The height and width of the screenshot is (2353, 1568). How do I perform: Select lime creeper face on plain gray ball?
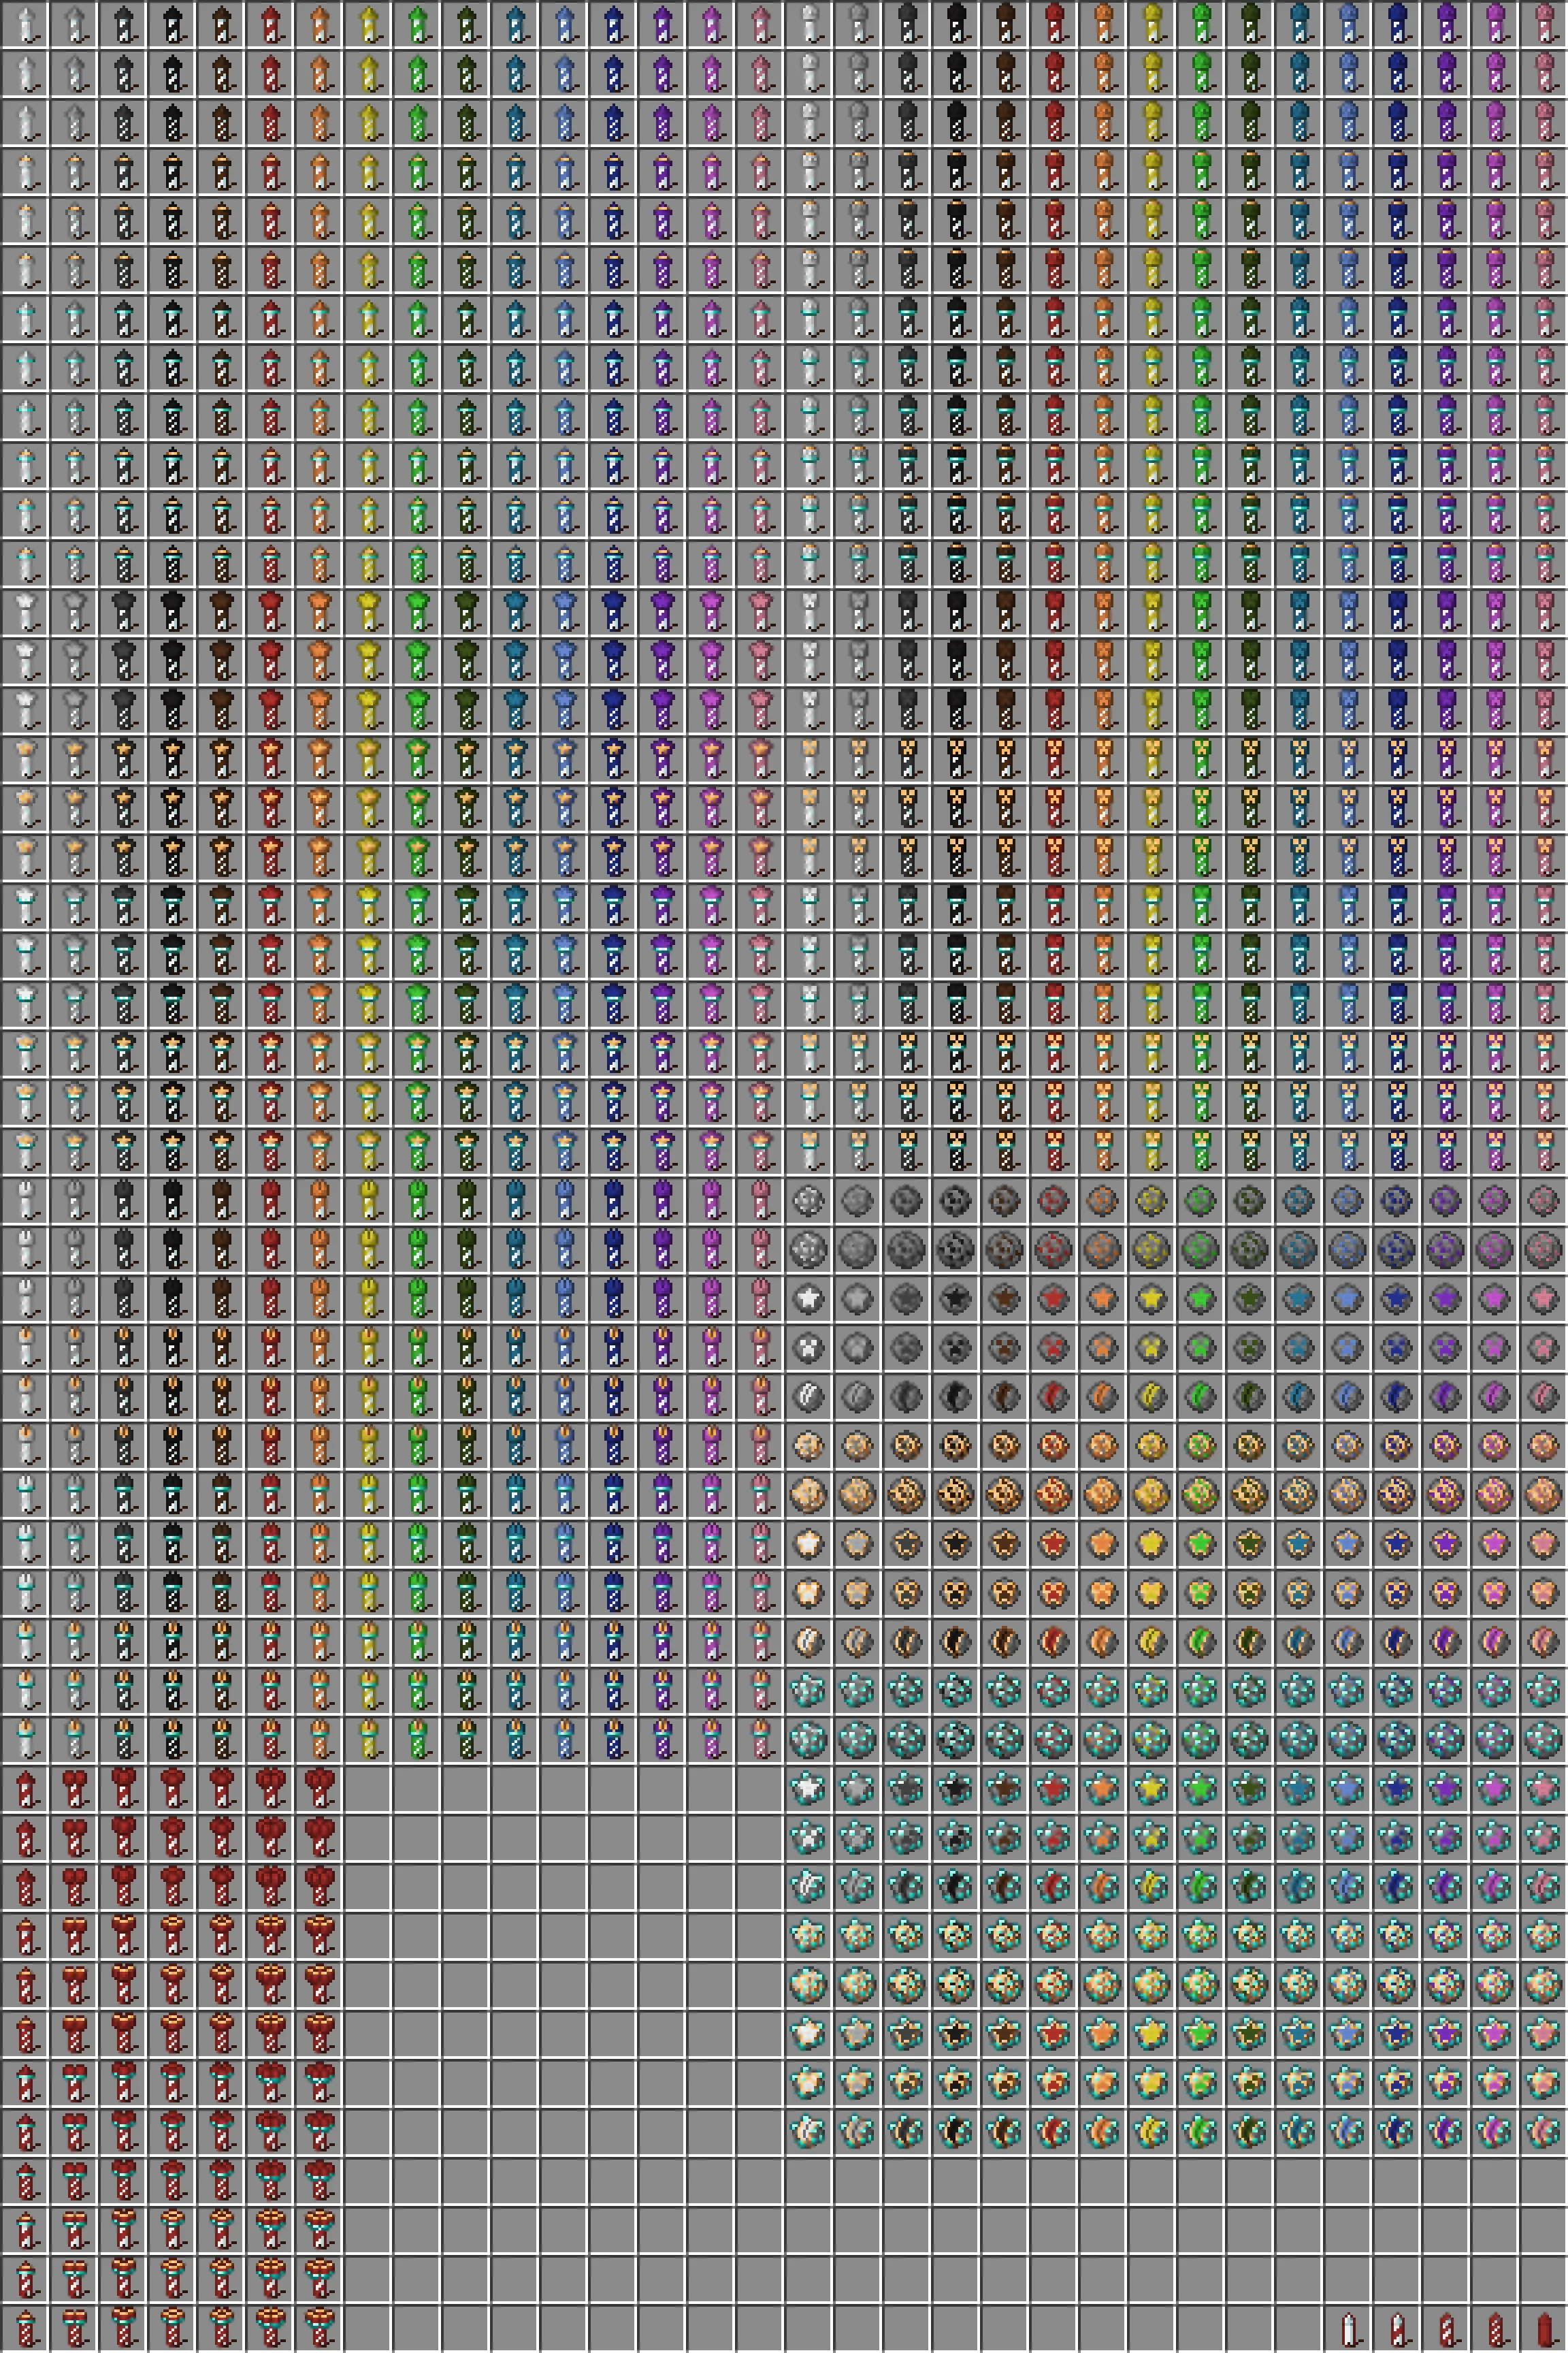1200,1347
